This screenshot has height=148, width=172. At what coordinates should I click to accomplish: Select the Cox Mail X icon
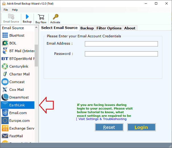(x=5, y=89)
